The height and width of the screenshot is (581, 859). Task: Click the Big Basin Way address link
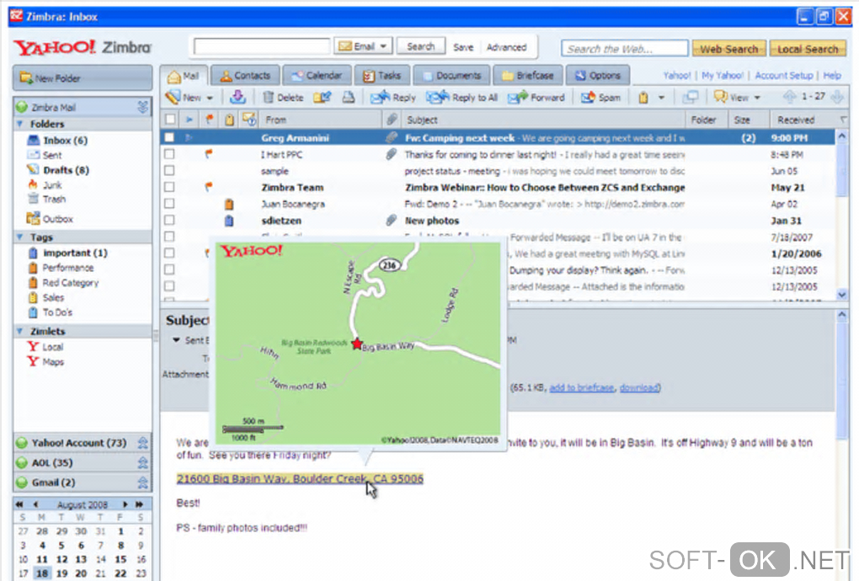click(300, 478)
